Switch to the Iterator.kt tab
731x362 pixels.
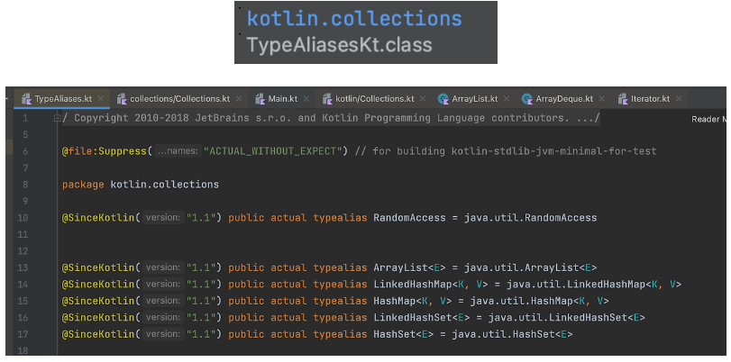[650, 99]
